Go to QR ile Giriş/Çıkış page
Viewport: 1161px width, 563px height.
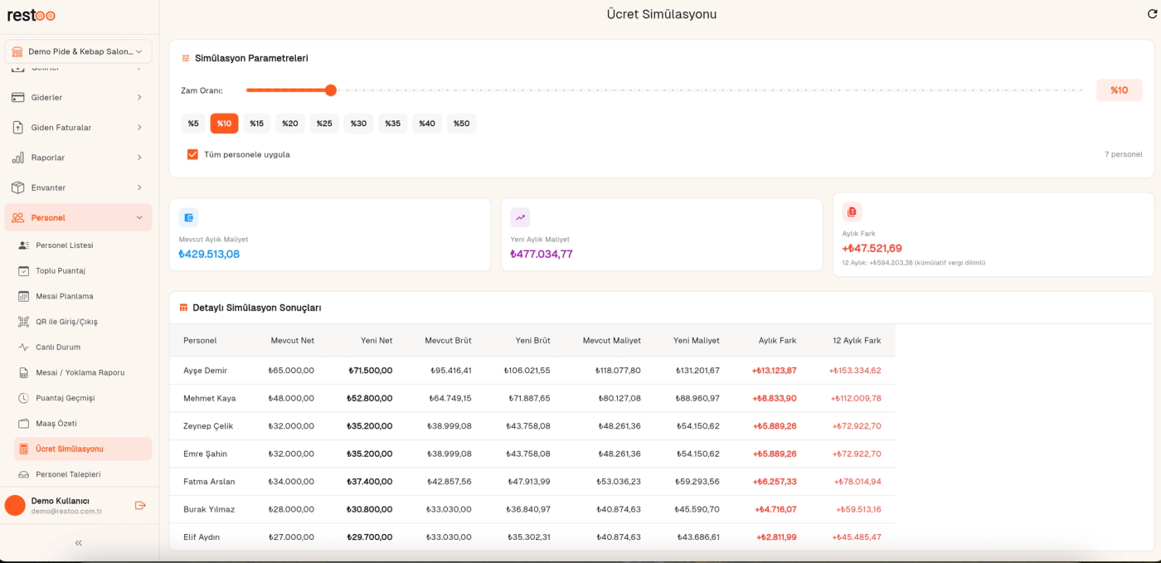tap(83, 322)
